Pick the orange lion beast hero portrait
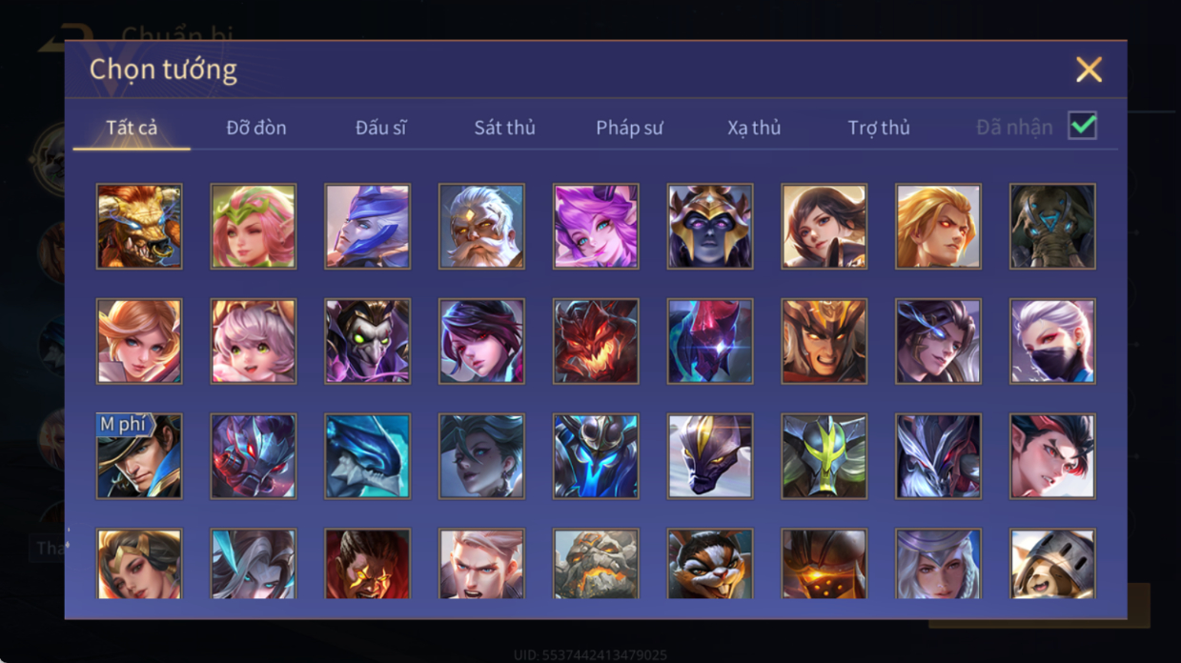Image resolution: width=1181 pixels, height=663 pixels. click(x=139, y=227)
